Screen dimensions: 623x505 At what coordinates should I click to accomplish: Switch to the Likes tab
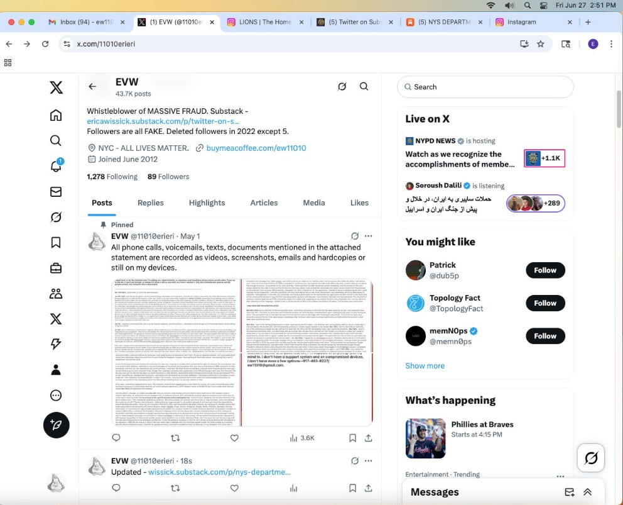pos(360,203)
